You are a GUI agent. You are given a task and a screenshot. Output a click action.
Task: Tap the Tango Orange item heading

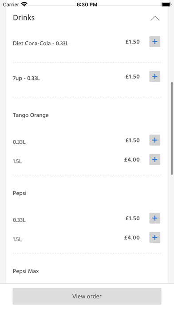point(31,115)
